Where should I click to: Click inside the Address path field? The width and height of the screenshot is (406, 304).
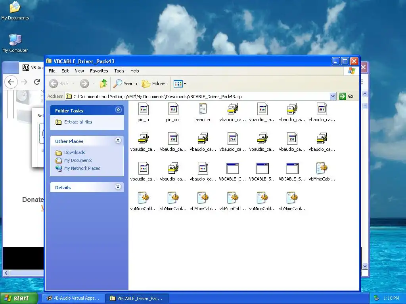point(197,97)
